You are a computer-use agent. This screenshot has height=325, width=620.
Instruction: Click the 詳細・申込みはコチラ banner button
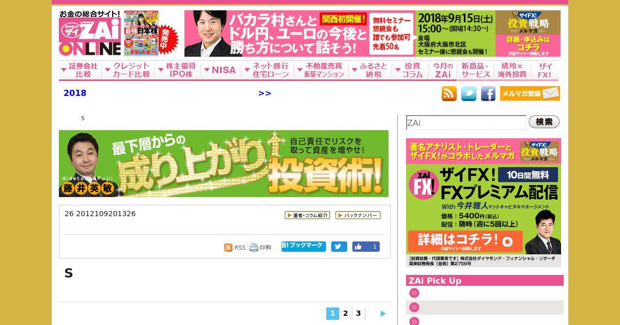pos(528,45)
